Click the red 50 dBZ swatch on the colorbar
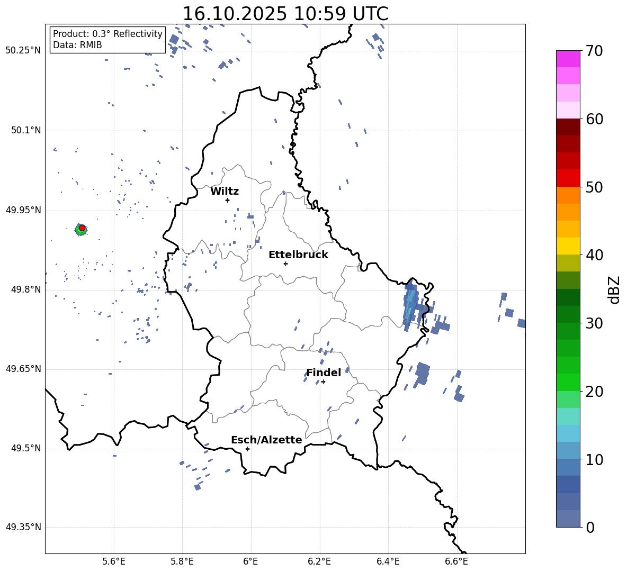Viewport: 627px width, 572px height. point(568,178)
